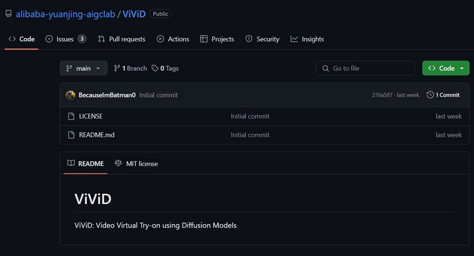Click the 276a587 commit hash

coord(382,95)
